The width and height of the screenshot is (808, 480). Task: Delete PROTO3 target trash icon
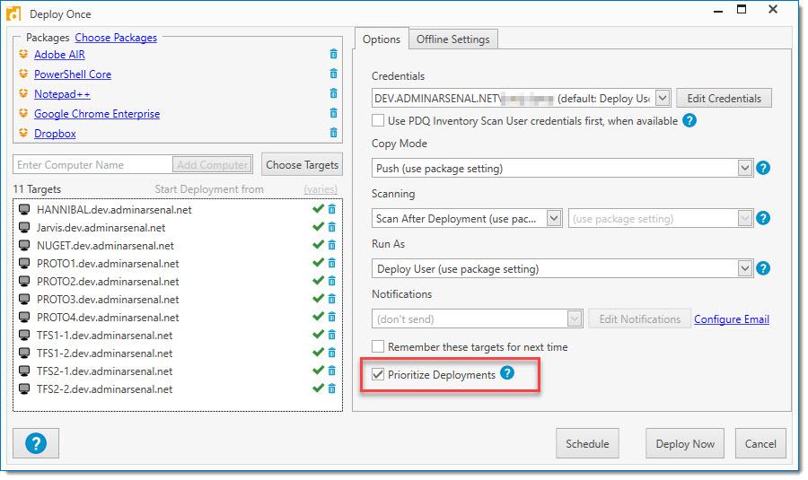point(332,300)
